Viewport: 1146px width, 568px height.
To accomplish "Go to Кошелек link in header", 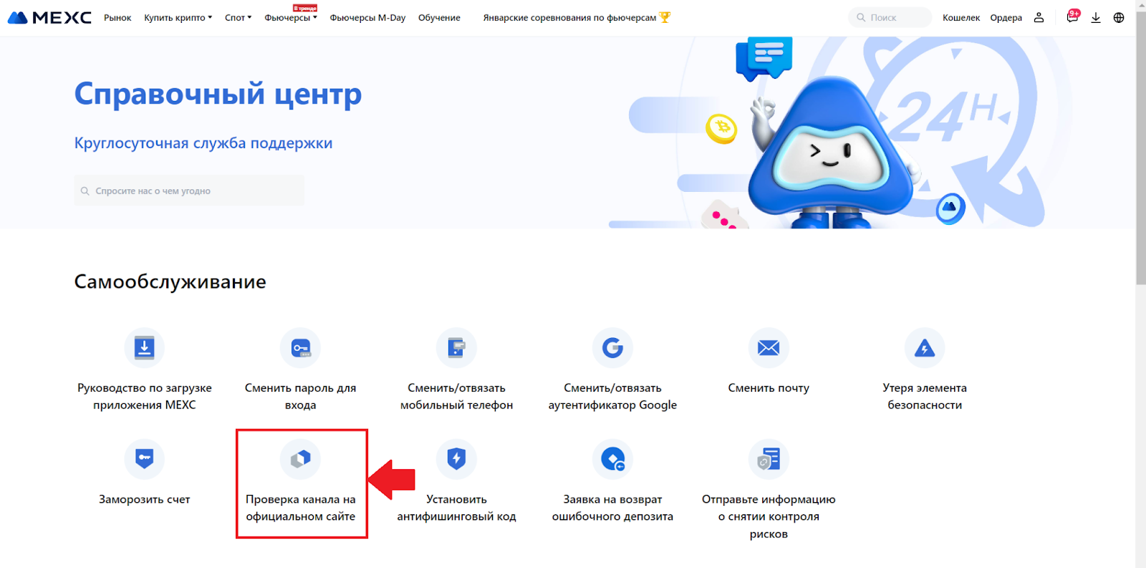I will tap(961, 17).
